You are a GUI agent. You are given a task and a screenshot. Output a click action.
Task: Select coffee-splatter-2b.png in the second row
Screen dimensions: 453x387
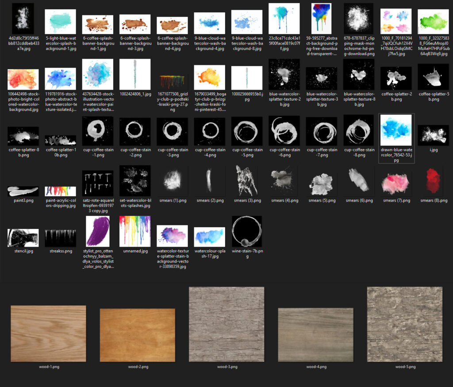(x=396, y=78)
